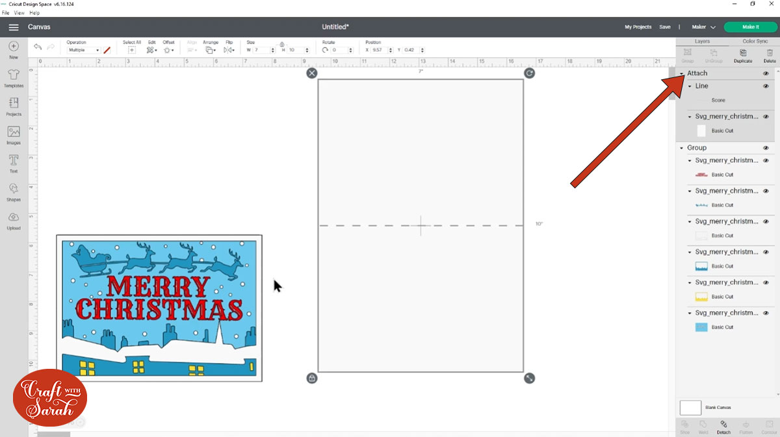Click the Make It button
The height and width of the screenshot is (437, 780).
[x=750, y=27]
